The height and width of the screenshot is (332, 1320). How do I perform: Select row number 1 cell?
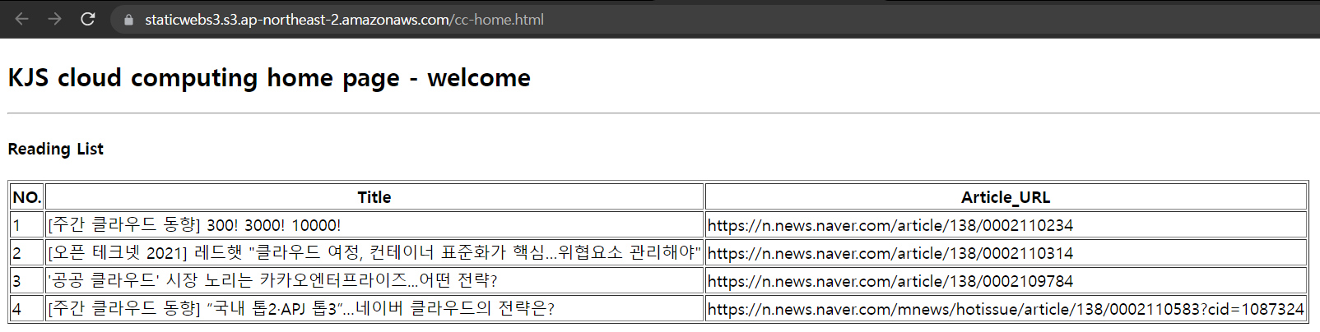coord(27,225)
